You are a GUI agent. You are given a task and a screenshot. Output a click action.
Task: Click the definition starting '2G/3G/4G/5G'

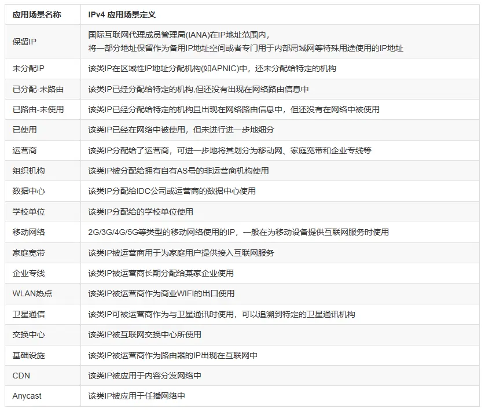[x=280, y=232]
